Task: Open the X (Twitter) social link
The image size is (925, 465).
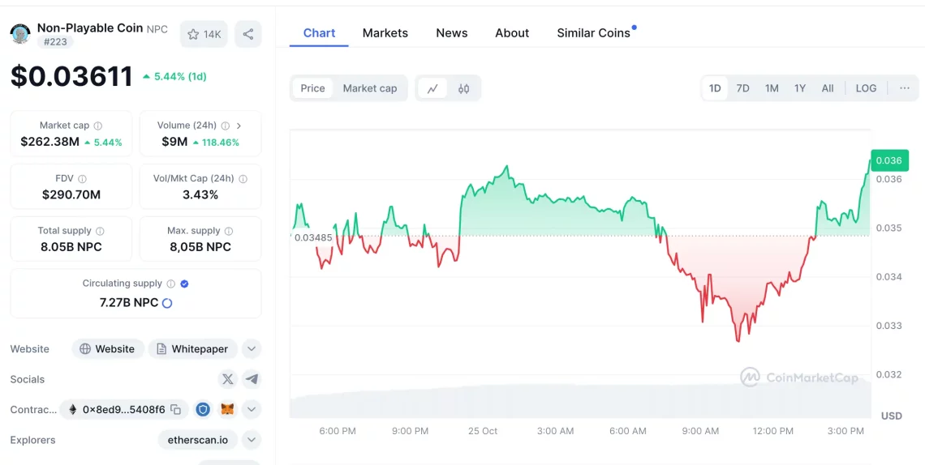Action: click(228, 379)
